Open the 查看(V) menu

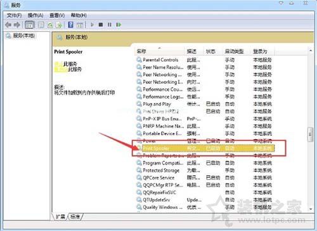(57, 15)
